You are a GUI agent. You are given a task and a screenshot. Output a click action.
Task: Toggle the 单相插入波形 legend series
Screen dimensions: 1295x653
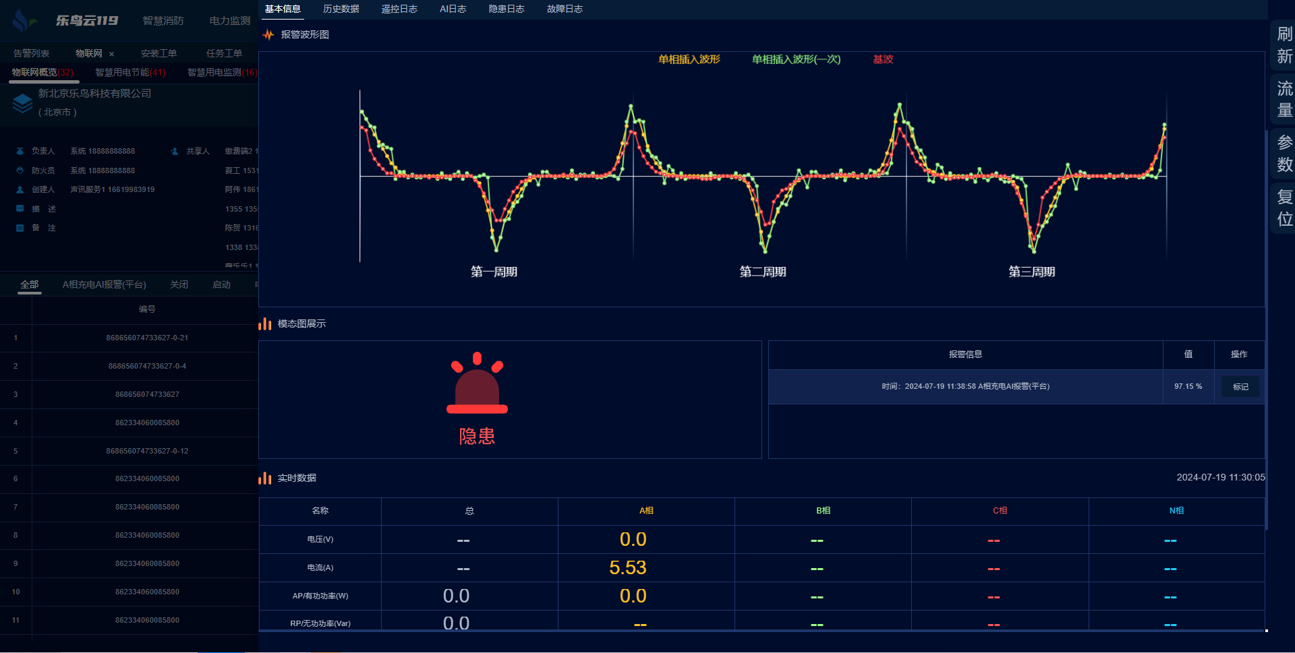[689, 59]
